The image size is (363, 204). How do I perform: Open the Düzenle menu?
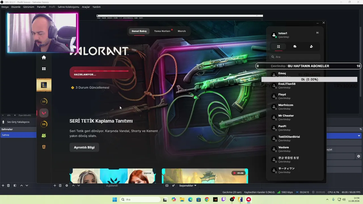click(x=16, y=7)
